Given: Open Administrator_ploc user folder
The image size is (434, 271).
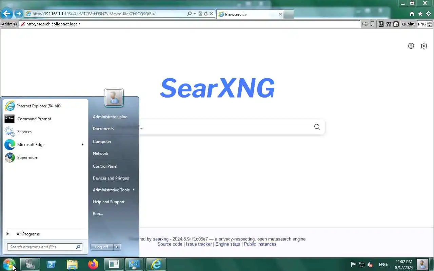Looking at the screenshot, I should pyautogui.click(x=110, y=117).
